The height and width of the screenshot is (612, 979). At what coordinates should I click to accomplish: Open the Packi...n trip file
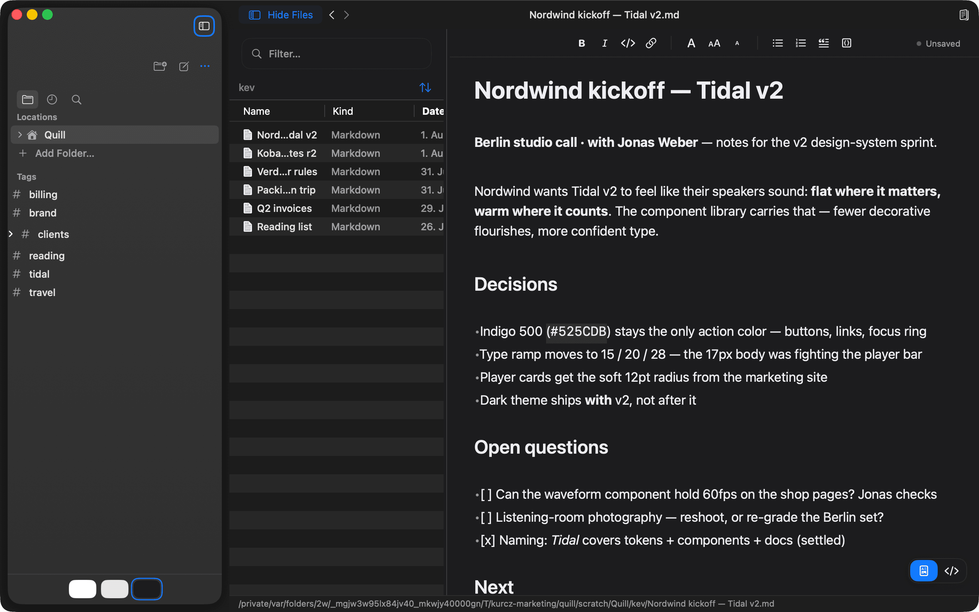click(337, 190)
